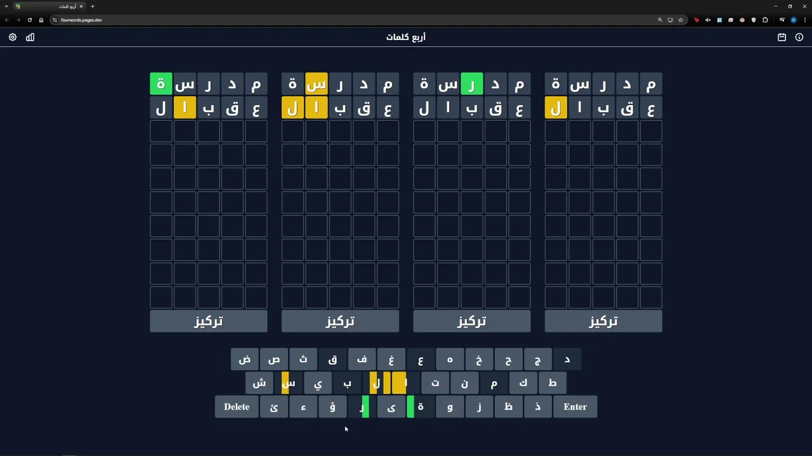
Task: Tap the ف key on the keyboard
Action: pyautogui.click(x=362, y=359)
